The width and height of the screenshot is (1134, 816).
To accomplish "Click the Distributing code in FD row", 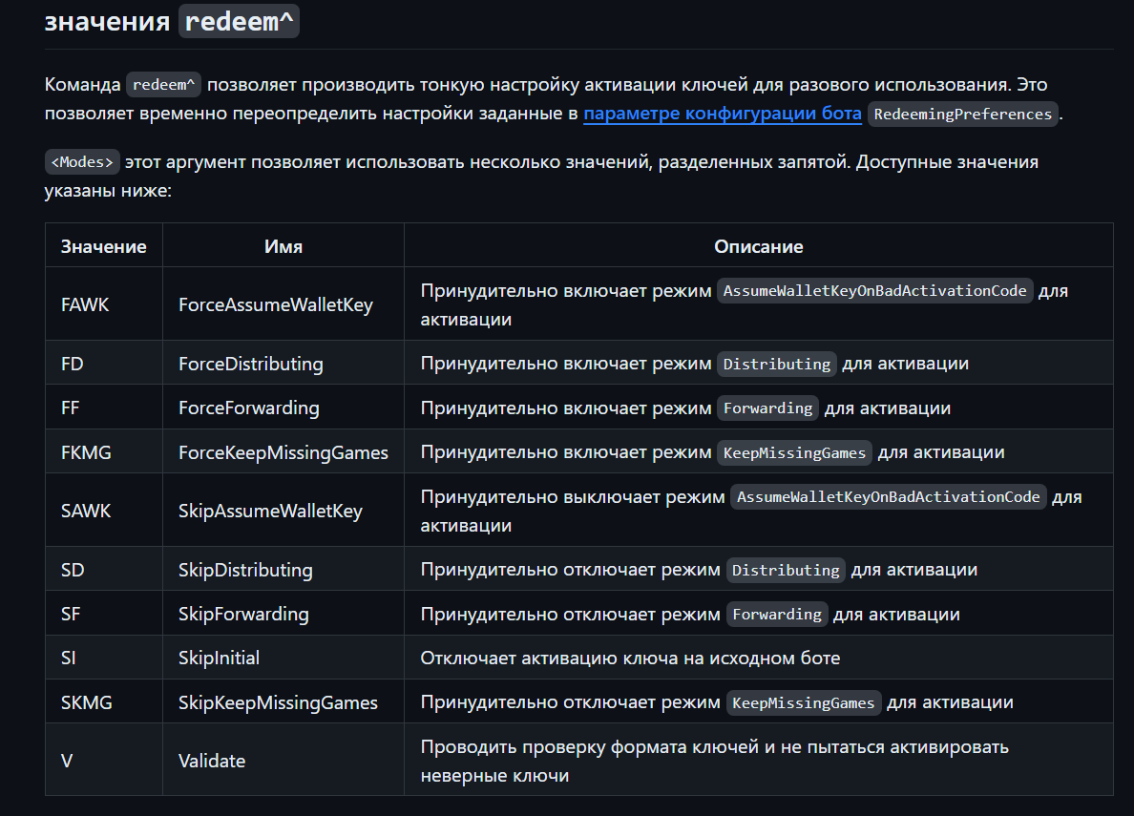I will click(777, 364).
